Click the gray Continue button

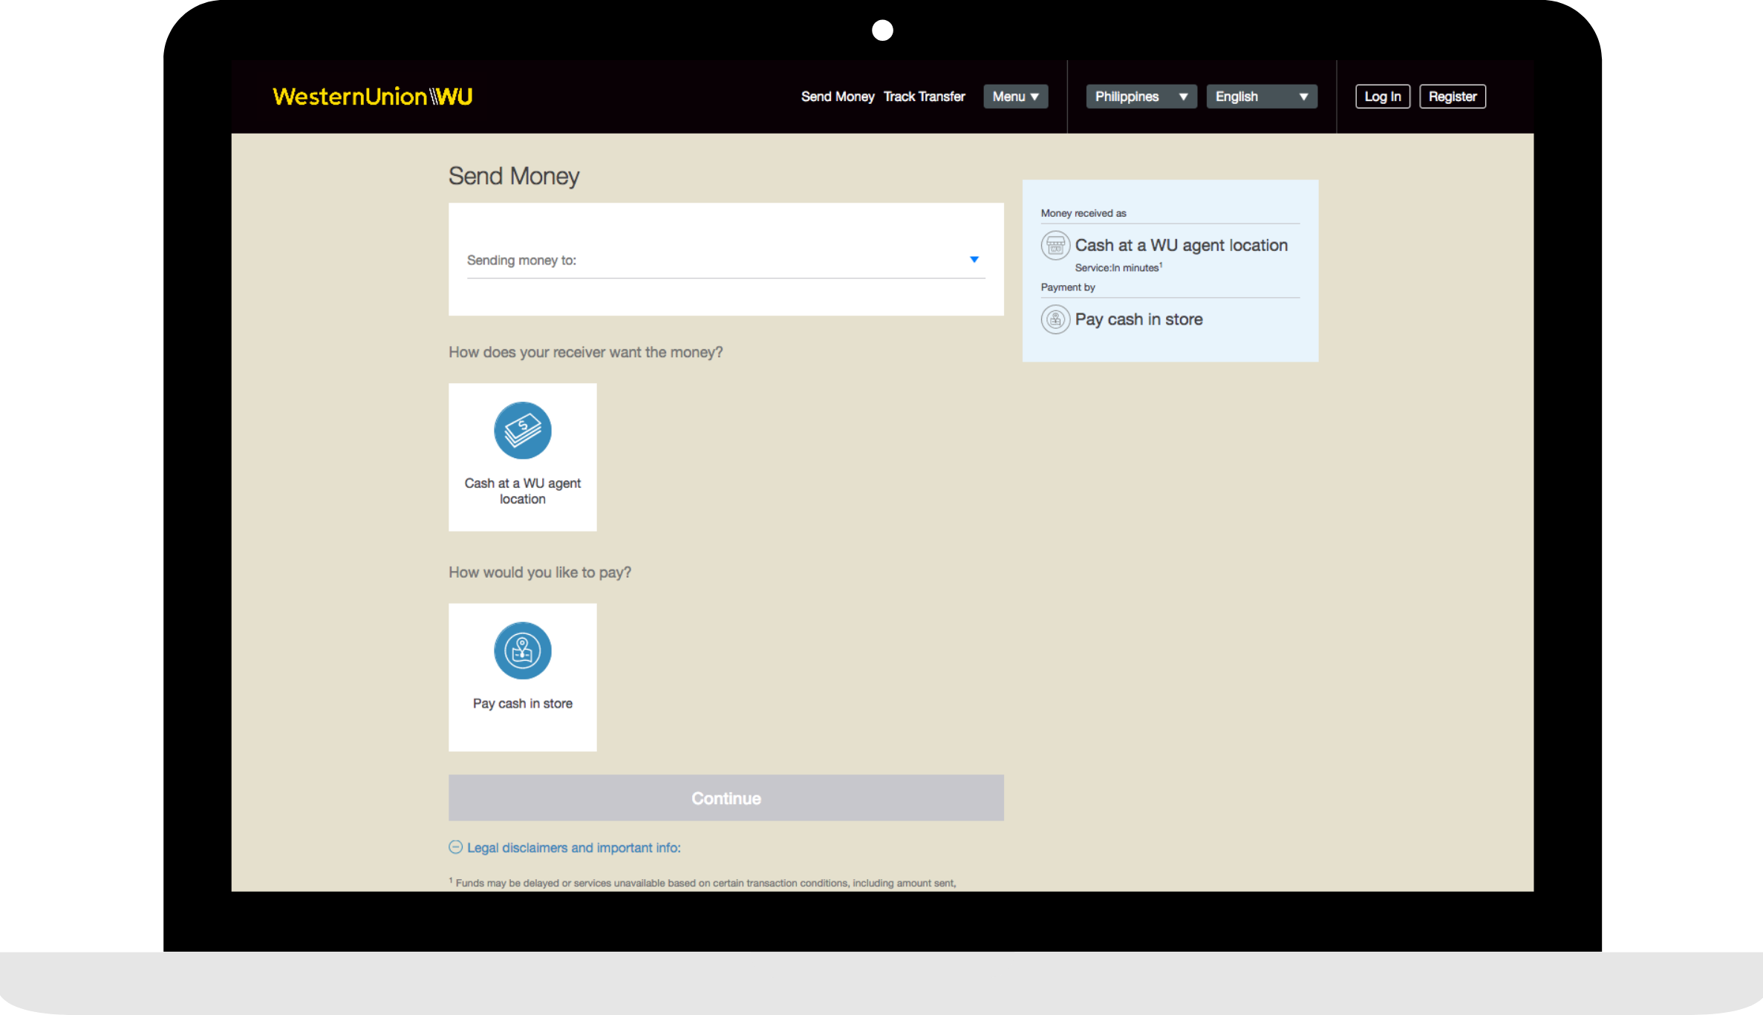726,798
